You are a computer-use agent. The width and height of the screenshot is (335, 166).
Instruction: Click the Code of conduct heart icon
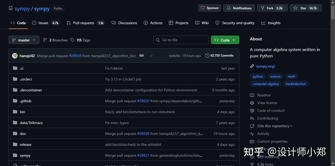(252, 110)
